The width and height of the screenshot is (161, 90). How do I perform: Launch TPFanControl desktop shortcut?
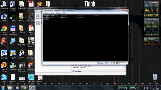[31, 78]
